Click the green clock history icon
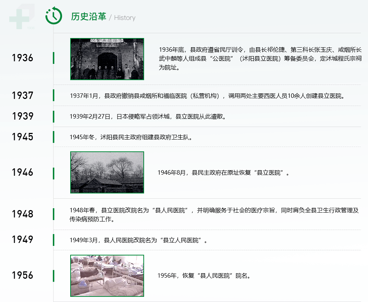Screen dimensions: 368x302 tap(54, 16)
